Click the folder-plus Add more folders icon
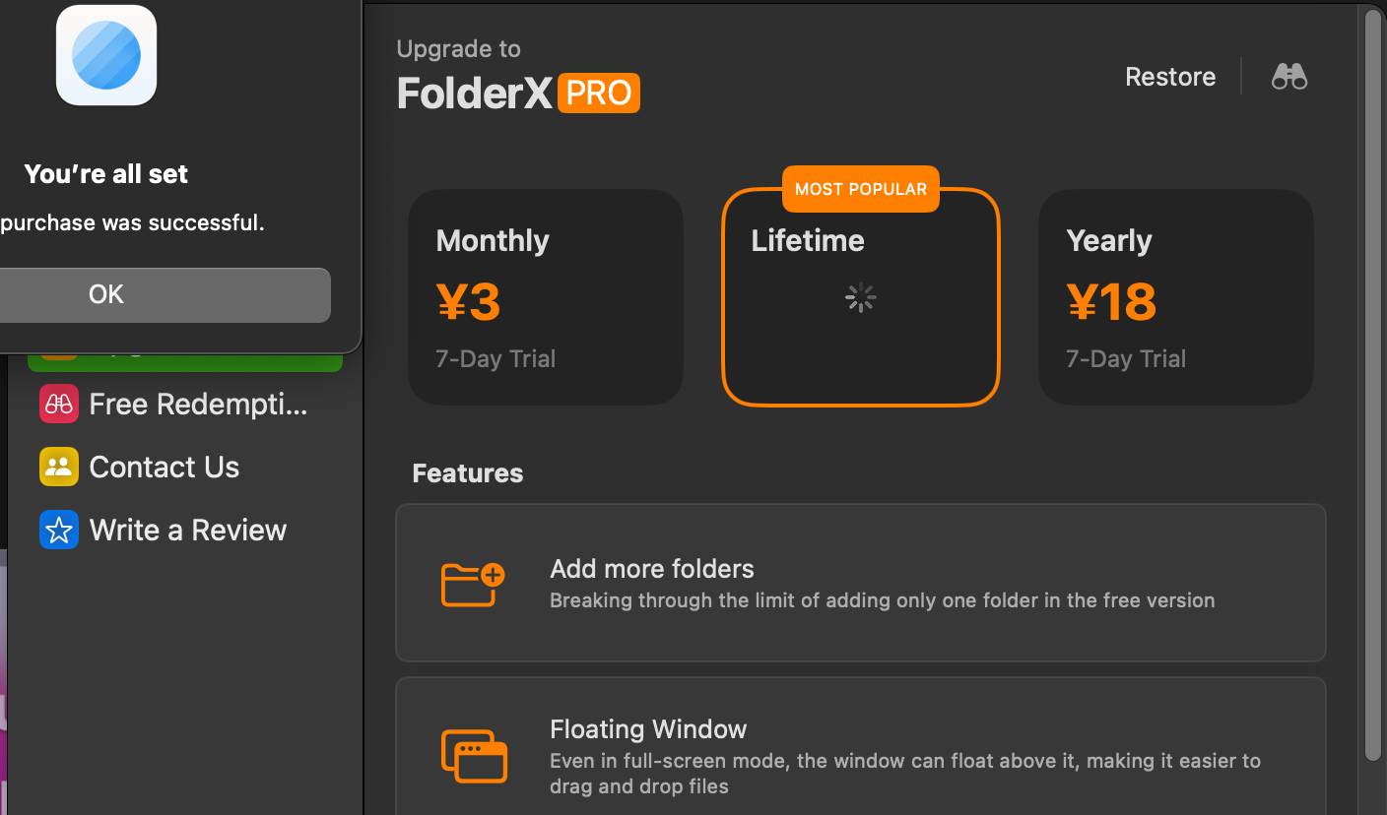Screen dimensions: 1387x815 click(473, 584)
